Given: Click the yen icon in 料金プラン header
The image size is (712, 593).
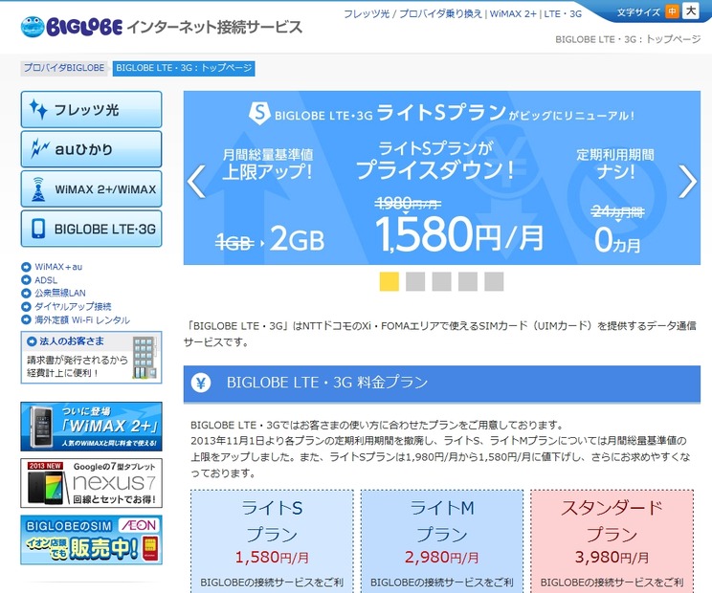Looking at the screenshot, I should pos(201,383).
